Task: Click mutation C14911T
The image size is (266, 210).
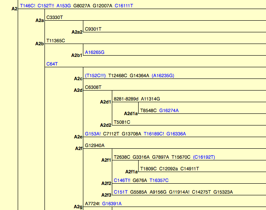Action: tap(190, 169)
